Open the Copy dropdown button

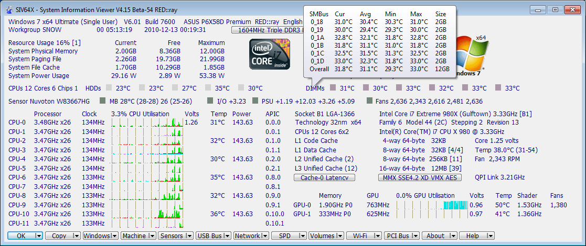(63, 236)
